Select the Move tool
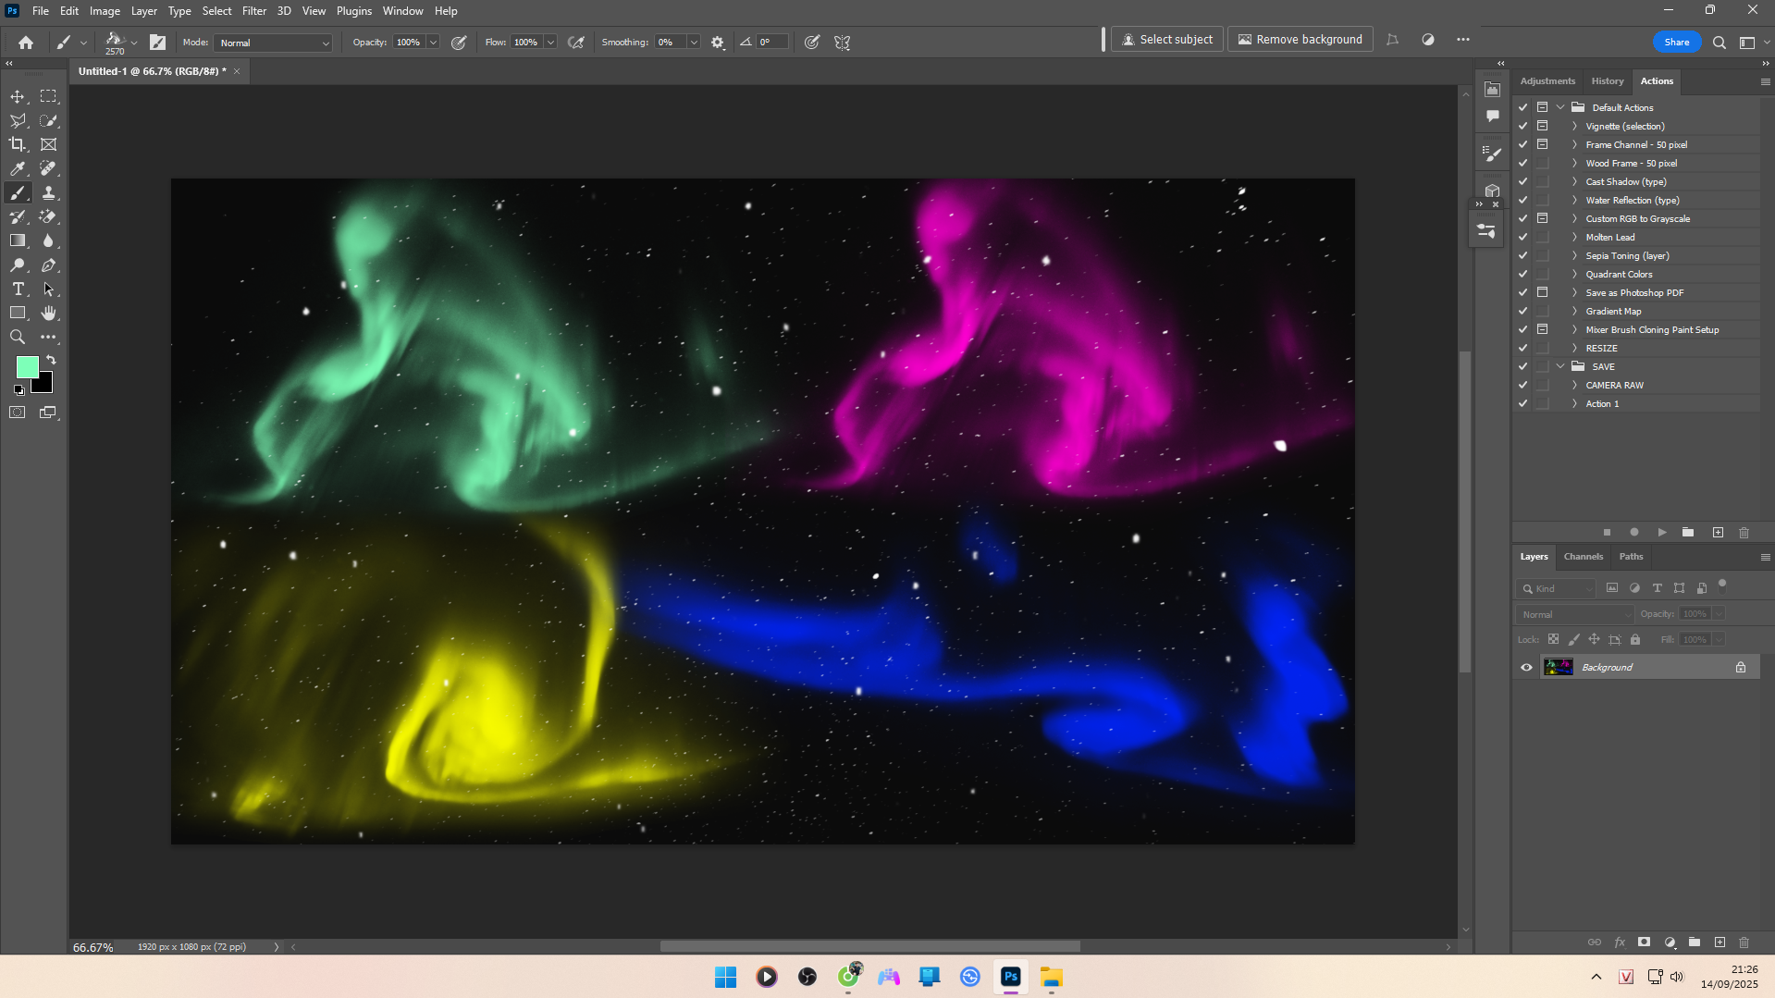This screenshot has height=998, width=1775. pos(18,96)
